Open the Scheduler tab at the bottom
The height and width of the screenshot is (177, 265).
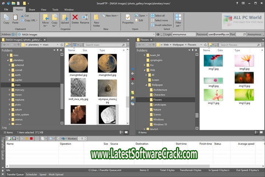click(x=31, y=174)
